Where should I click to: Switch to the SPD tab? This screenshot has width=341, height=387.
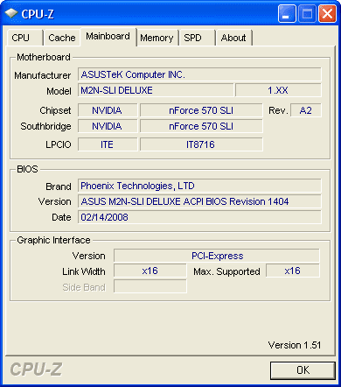tap(197, 38)
